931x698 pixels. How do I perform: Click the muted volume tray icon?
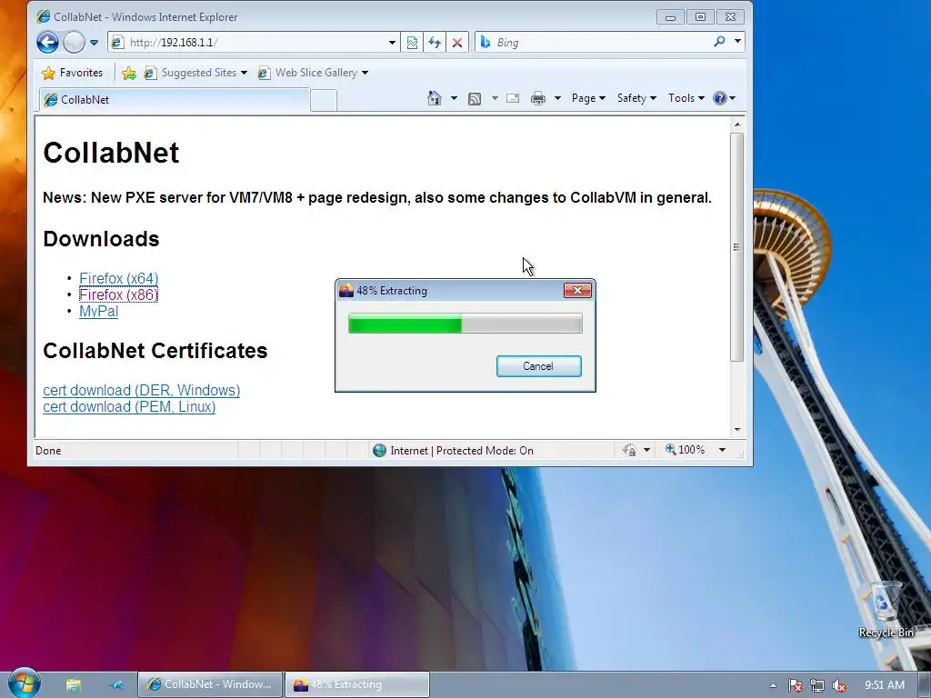(839, 685)
